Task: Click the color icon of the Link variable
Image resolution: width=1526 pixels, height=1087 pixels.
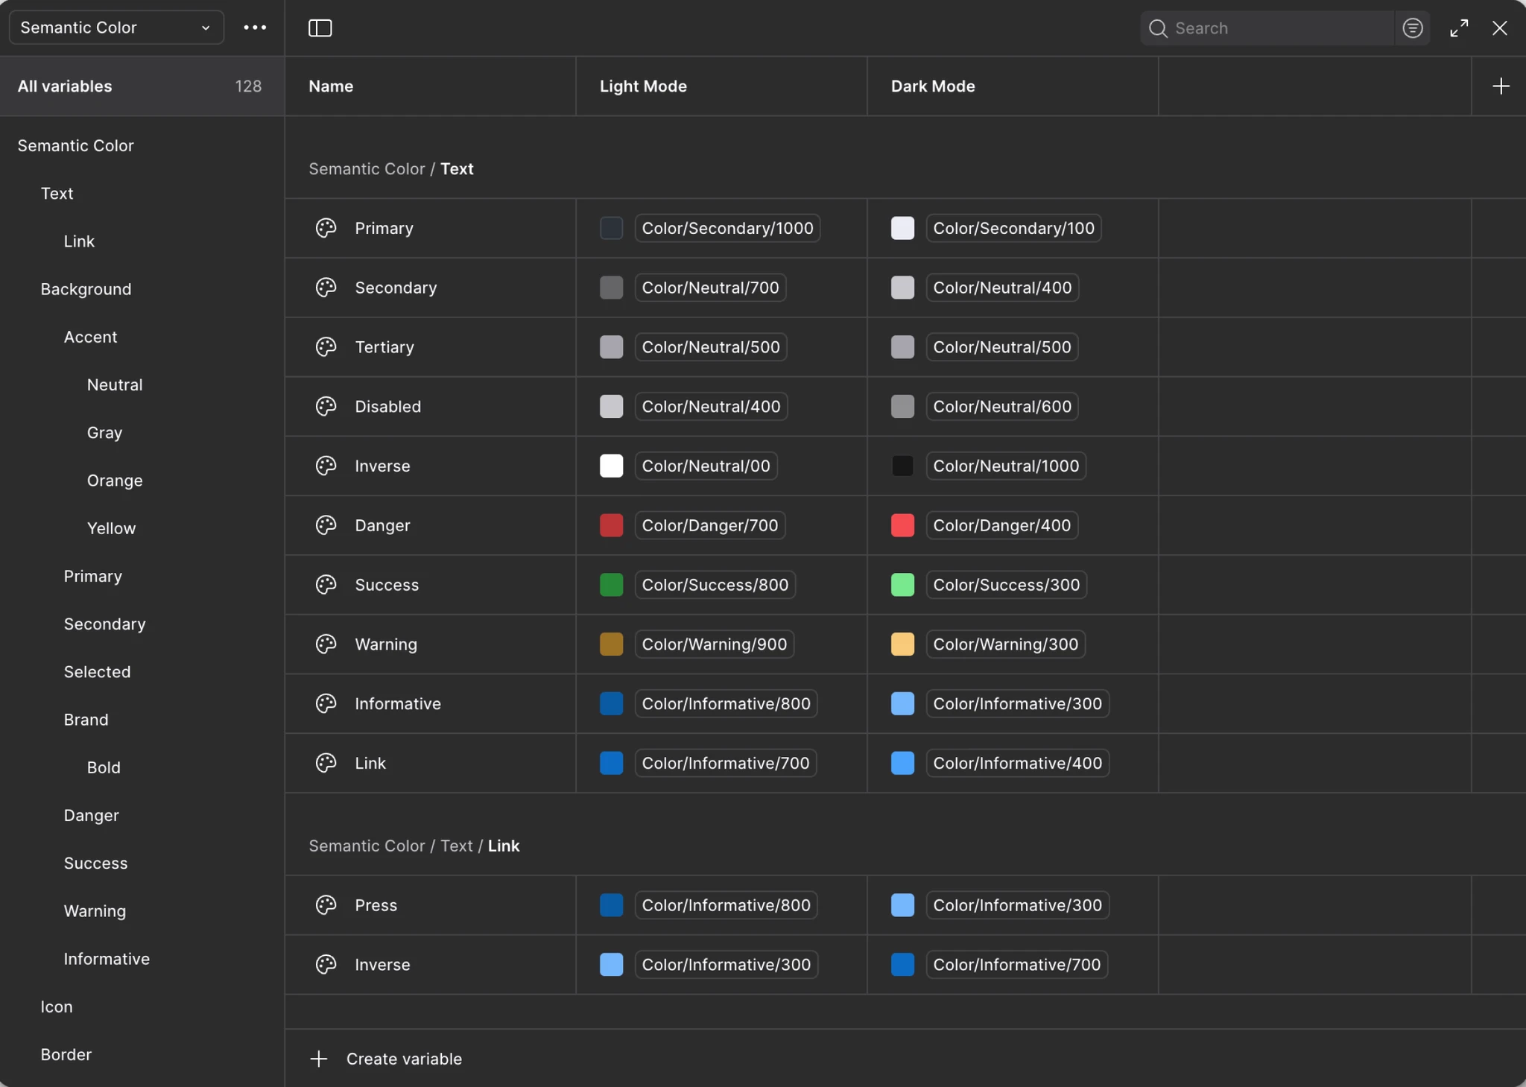Action: (x=326, y=763)
